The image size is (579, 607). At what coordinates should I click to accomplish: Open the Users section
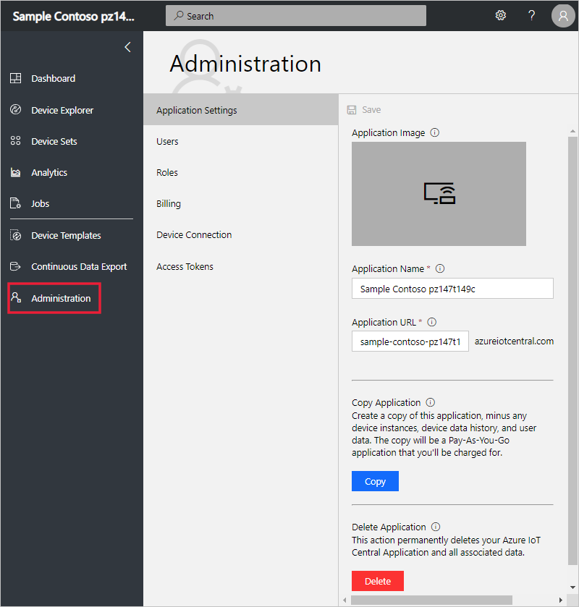tap(167, 141)
